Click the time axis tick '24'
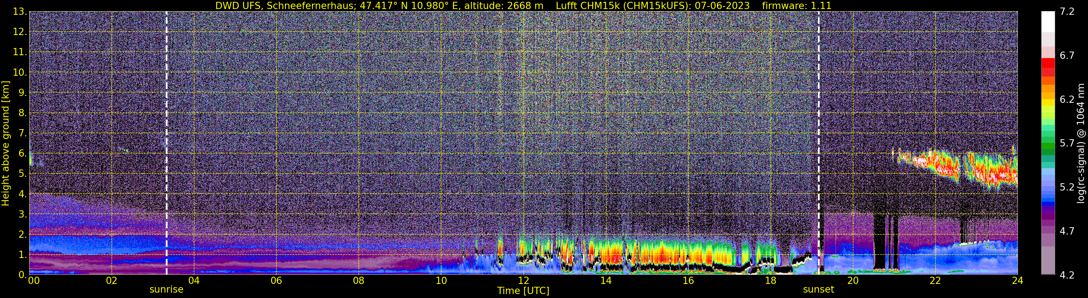Screen dimensions: 1088x298 1018,281
